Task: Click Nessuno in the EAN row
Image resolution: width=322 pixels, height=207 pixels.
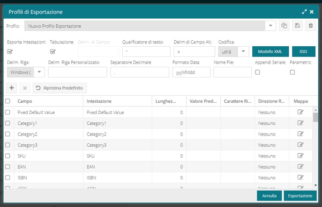Action: 267,167
